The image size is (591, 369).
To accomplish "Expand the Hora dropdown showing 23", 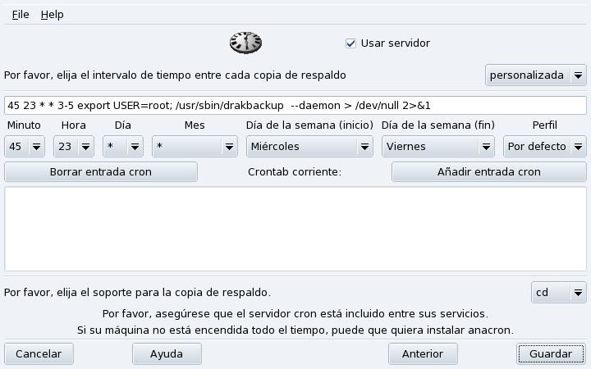I will pos(74,147).
